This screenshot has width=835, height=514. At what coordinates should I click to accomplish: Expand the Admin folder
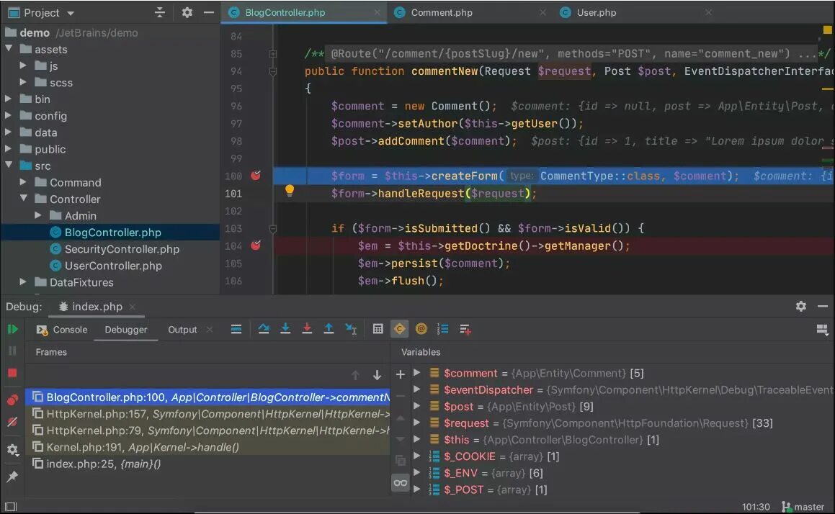click(x=37, y=215)
